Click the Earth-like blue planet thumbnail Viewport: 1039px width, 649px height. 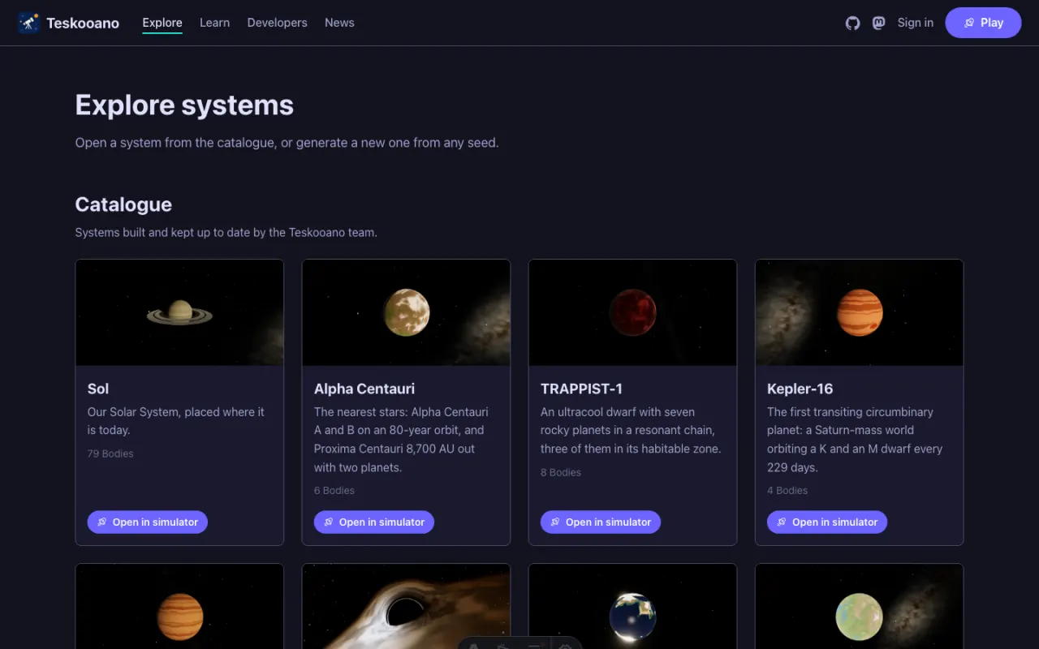click(632, 607)
